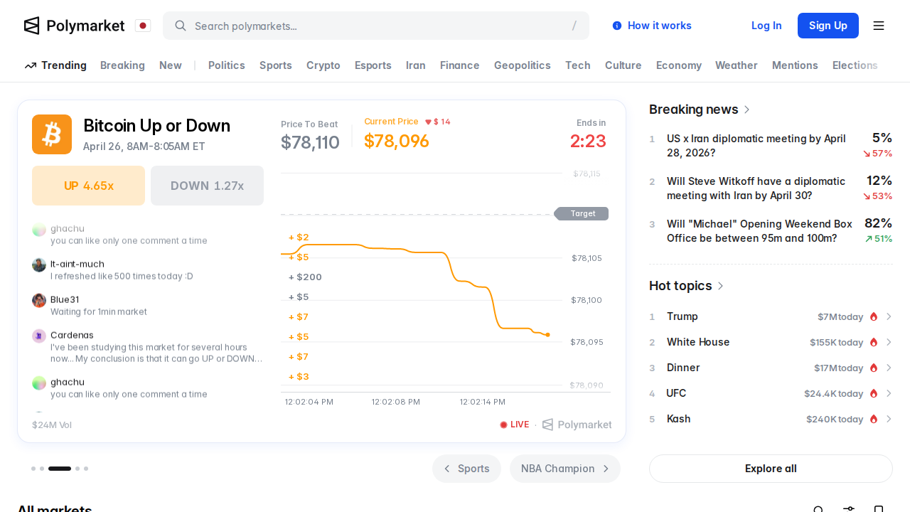910x512 pixels.
Task: Click the slash shortcut hint in search
Action: (x=574, y=26)
